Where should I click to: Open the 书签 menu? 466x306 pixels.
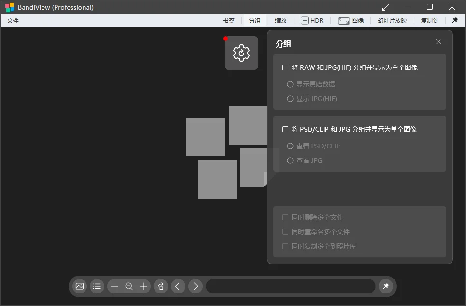point(228,20)
